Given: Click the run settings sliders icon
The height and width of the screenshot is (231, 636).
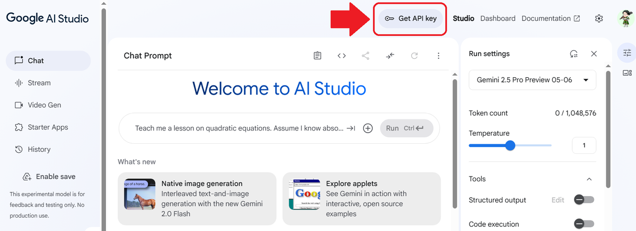Looking at the screenshot, I should click(628, 53).
